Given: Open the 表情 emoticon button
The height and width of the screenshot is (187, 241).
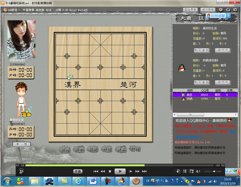Looking at the screenshot, I should pyautogui.click(x=21, y=144).
